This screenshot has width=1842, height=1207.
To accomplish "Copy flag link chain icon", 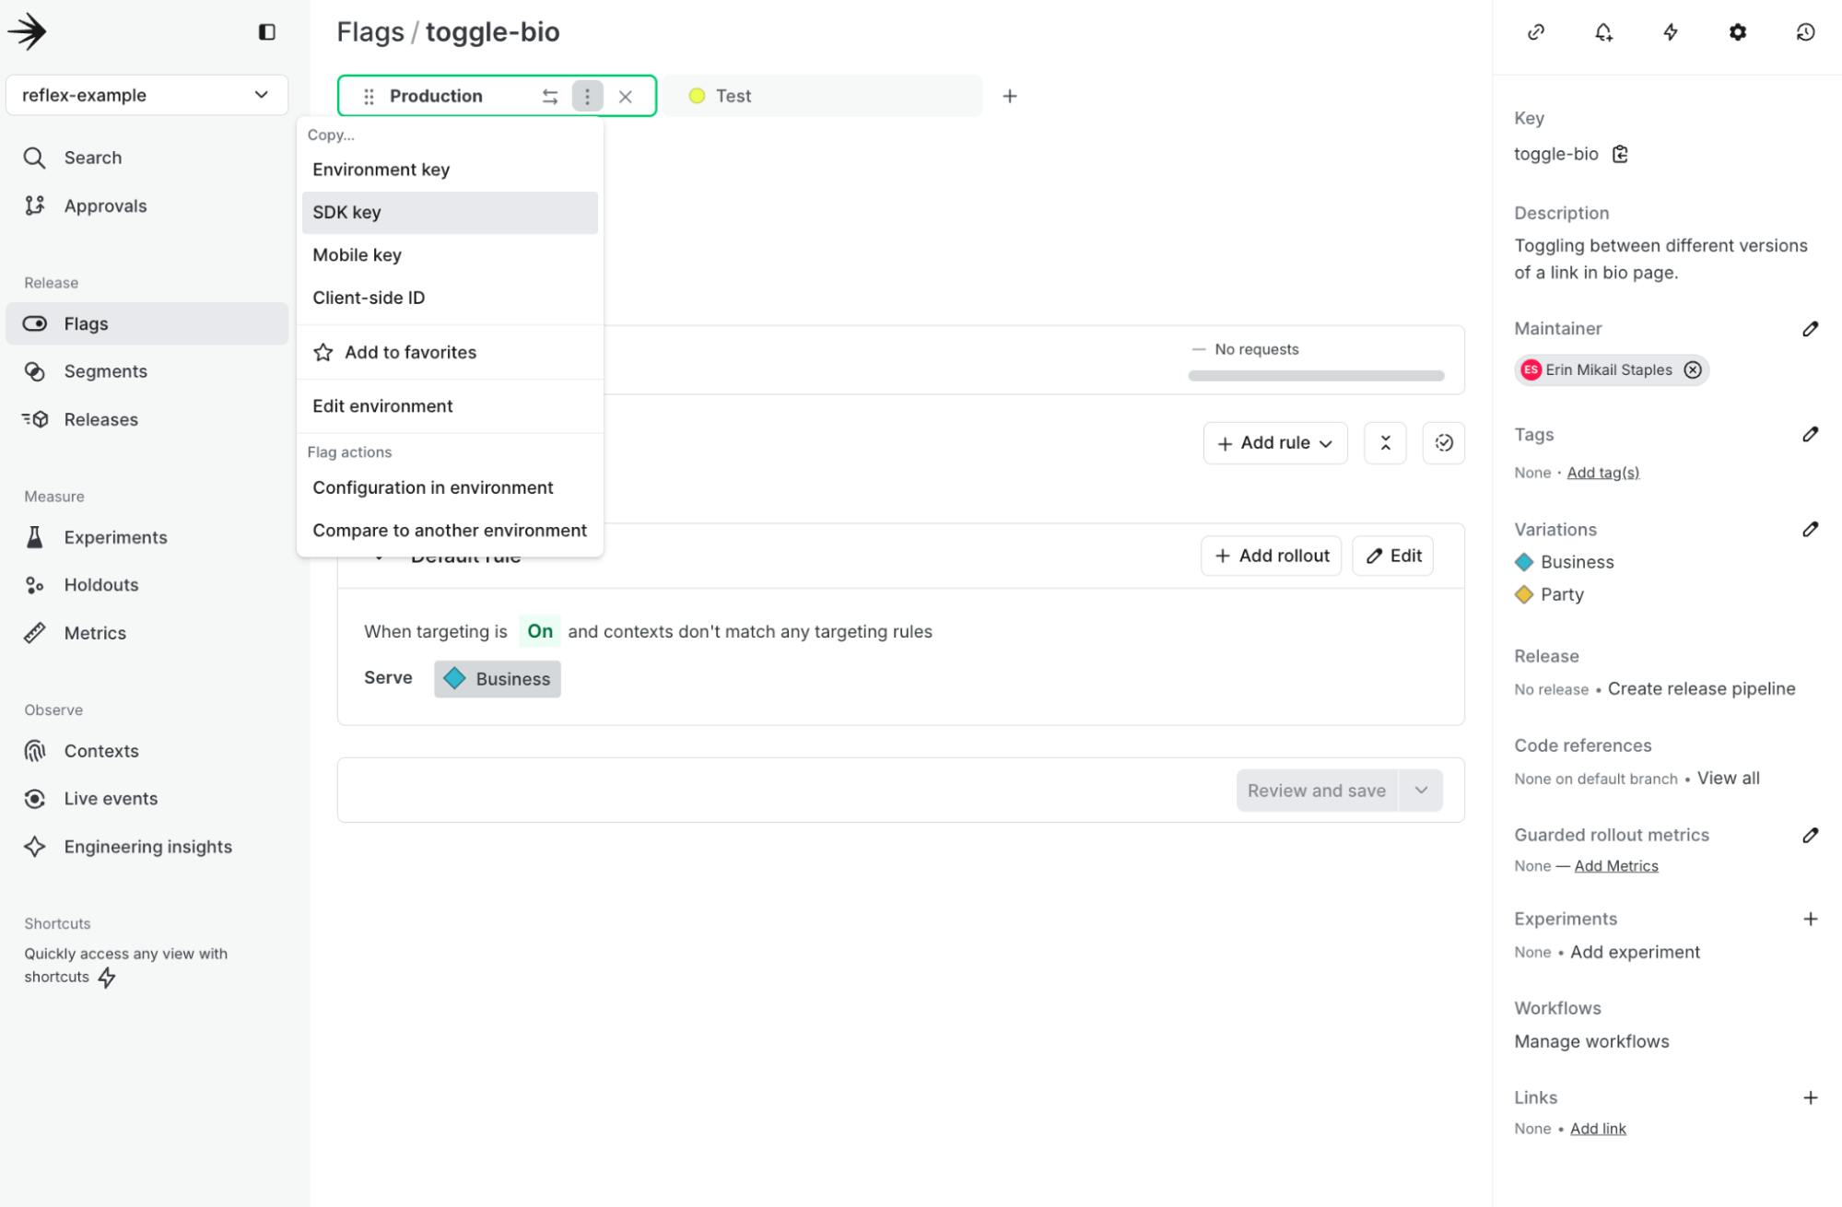I will point(1536,32).
